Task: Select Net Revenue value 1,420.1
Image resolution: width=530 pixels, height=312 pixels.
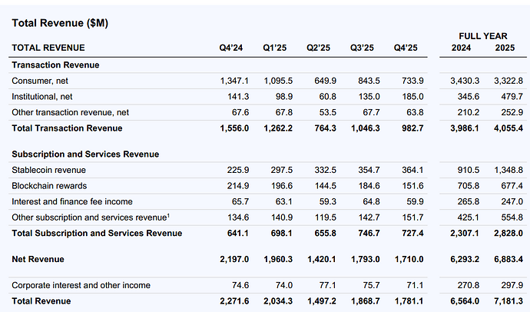Action: (x=321, y=259)
